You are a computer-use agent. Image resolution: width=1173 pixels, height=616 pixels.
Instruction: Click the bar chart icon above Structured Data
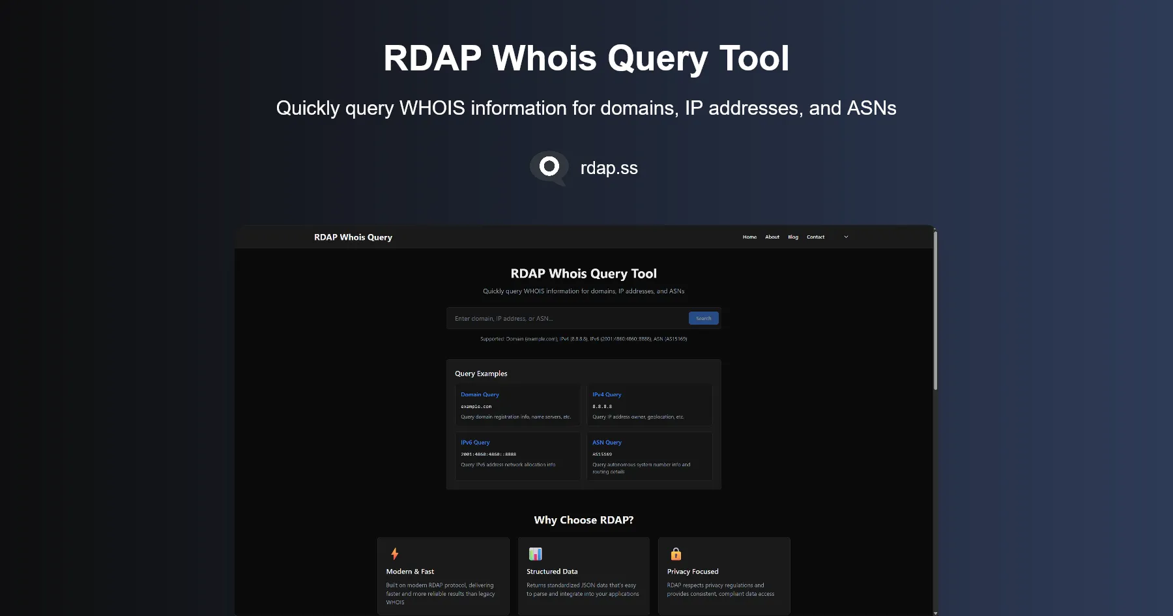coord(534,553)
